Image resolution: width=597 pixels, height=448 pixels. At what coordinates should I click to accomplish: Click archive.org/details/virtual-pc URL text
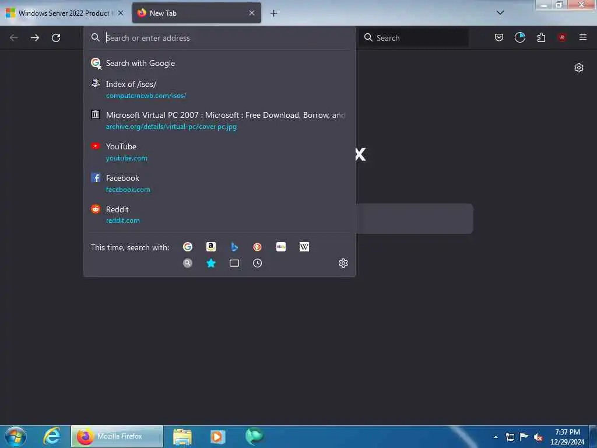171,127
